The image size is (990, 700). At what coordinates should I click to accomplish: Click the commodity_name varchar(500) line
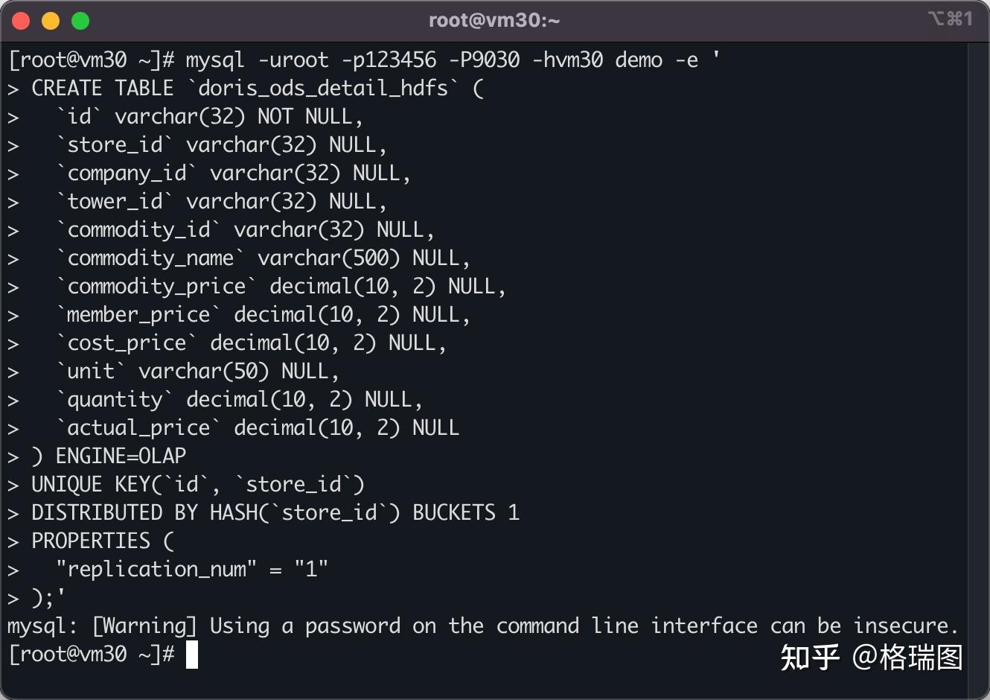(x=264, y=258)
